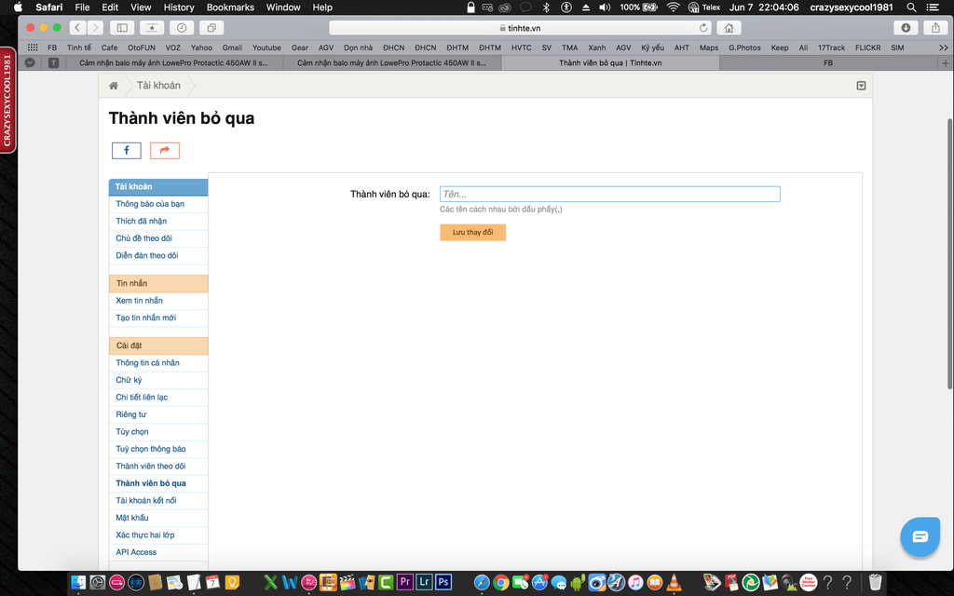Viewport: 954px width, 596px height.
Task: Click the Safari forward navigation arrow
Action: (94, 28)
